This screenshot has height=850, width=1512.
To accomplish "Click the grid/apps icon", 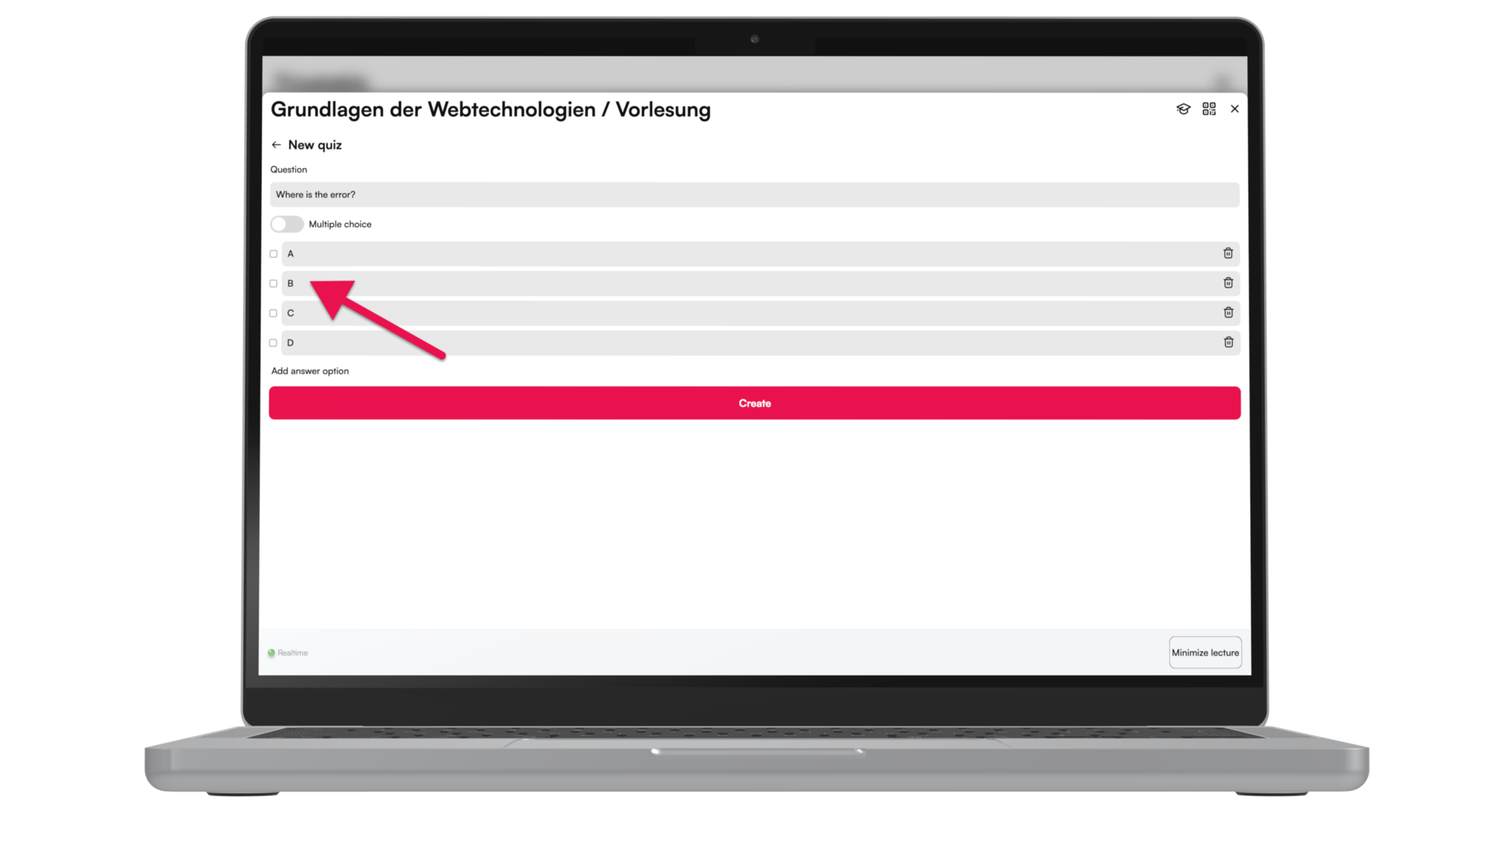I will [1209, 109].
